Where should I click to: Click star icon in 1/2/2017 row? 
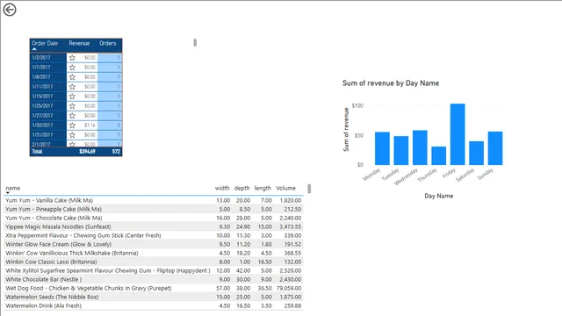click(72, 58)
